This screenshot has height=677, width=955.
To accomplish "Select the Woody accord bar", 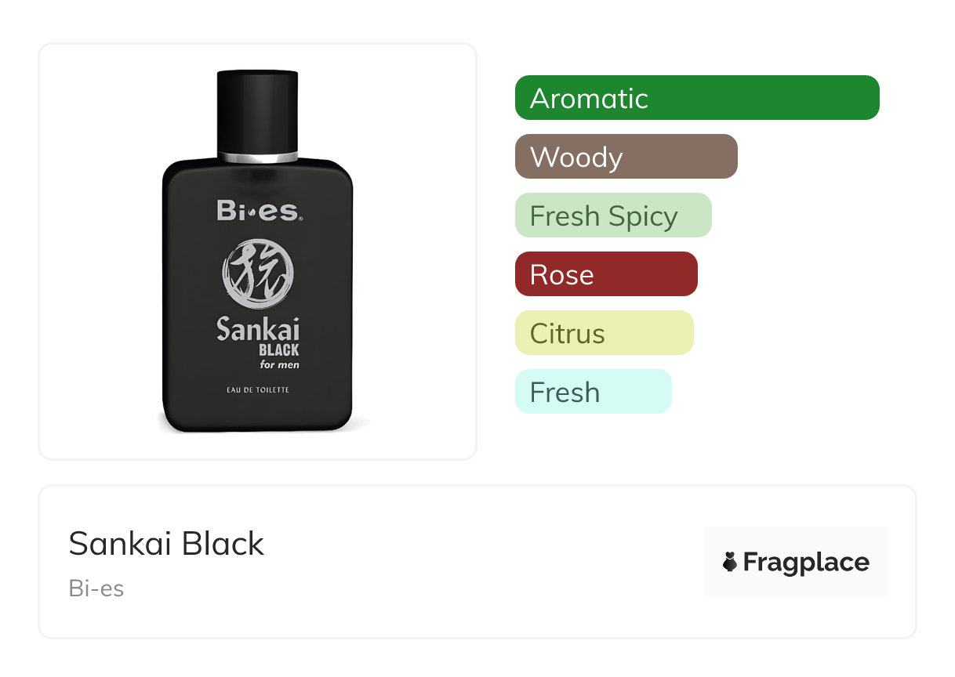I will coord(626,157).
